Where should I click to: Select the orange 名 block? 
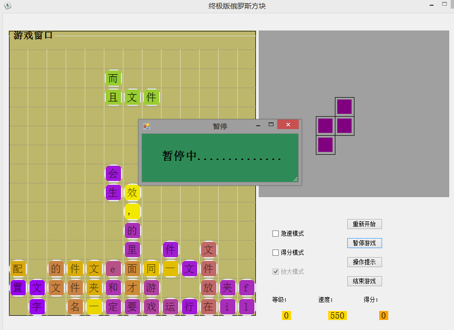(x=75, y=307)
